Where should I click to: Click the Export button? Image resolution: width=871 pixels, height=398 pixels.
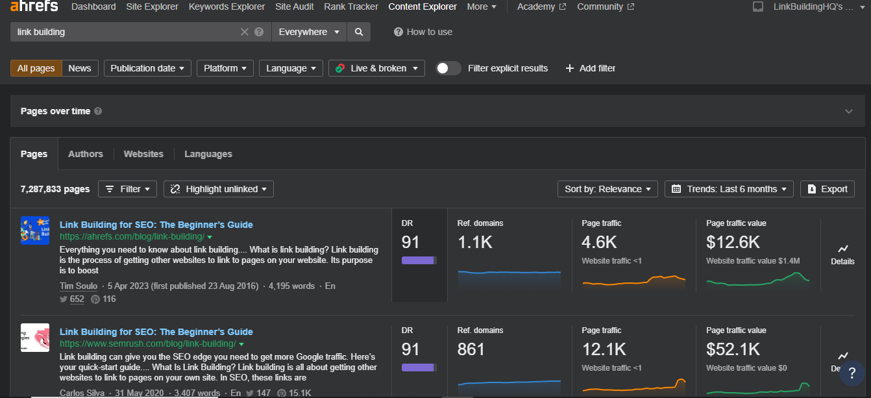coord(827,189)
